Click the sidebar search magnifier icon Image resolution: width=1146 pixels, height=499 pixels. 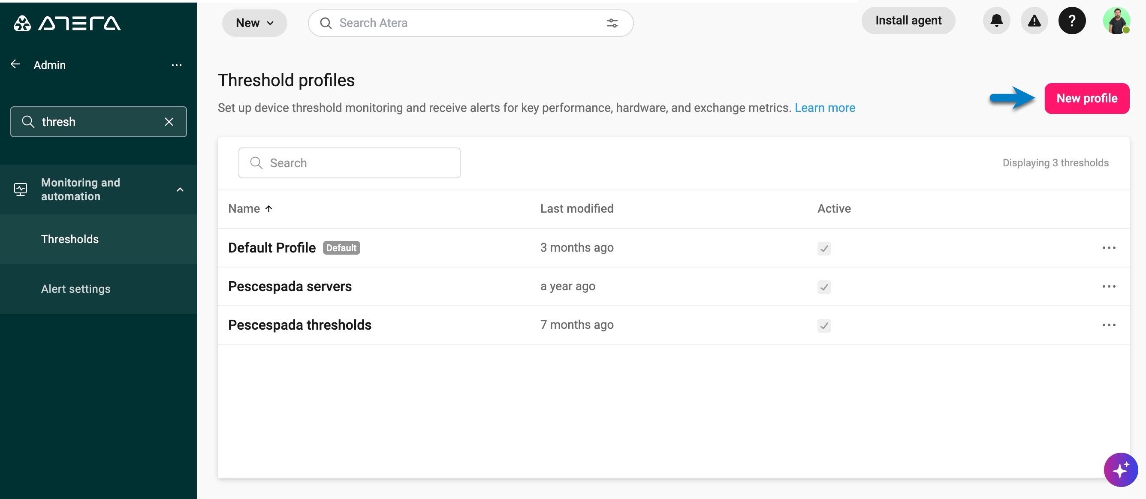click(28, 121)
